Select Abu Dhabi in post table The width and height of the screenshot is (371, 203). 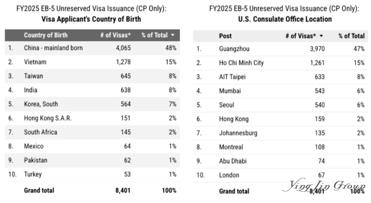[x=233, y=161]
